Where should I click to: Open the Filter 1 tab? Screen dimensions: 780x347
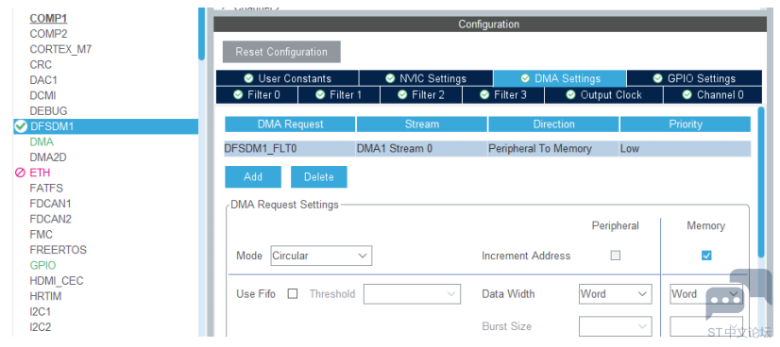(x=339, y=95)
